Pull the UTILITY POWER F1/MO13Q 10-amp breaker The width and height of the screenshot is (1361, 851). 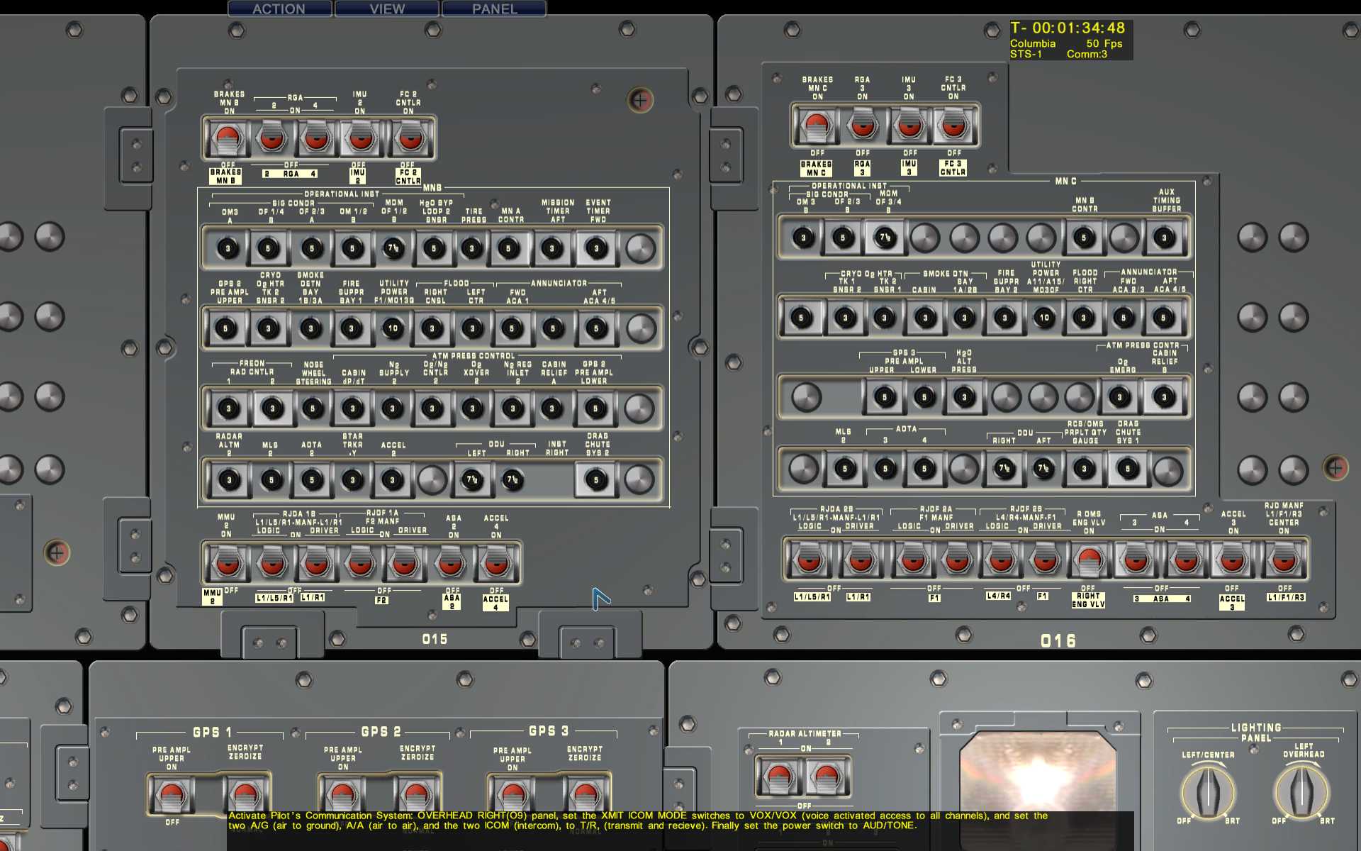393,328
